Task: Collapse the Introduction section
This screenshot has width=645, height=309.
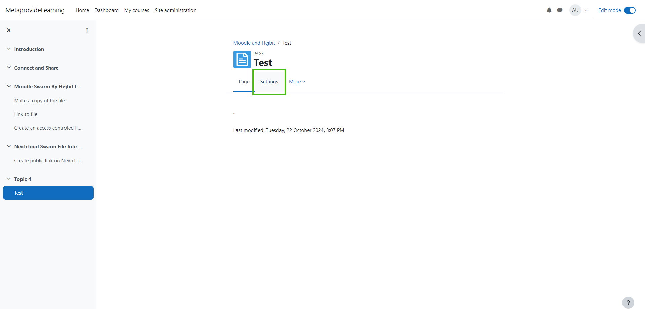Action: pos(9,49)
